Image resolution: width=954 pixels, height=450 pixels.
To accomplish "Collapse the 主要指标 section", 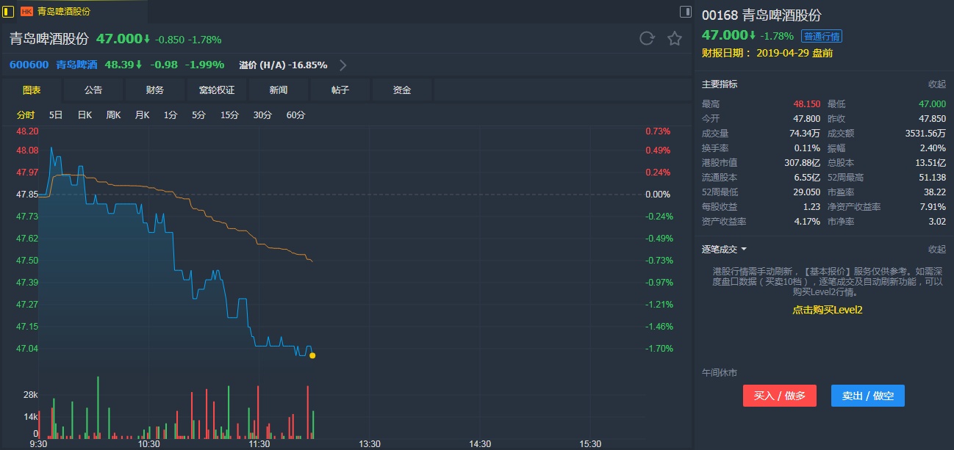I will pos(936,84).
